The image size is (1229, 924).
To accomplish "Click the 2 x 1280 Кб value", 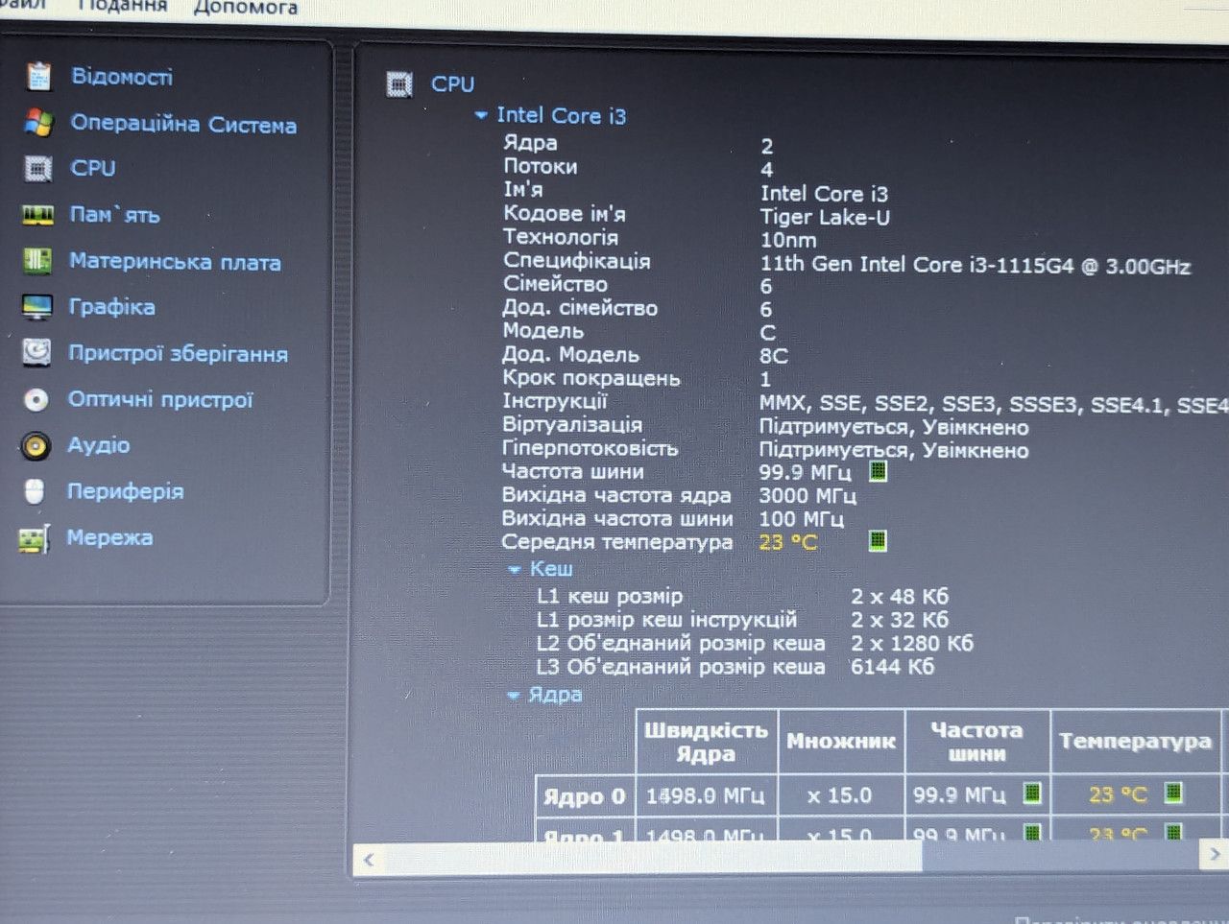I will (x=912, y=643).
